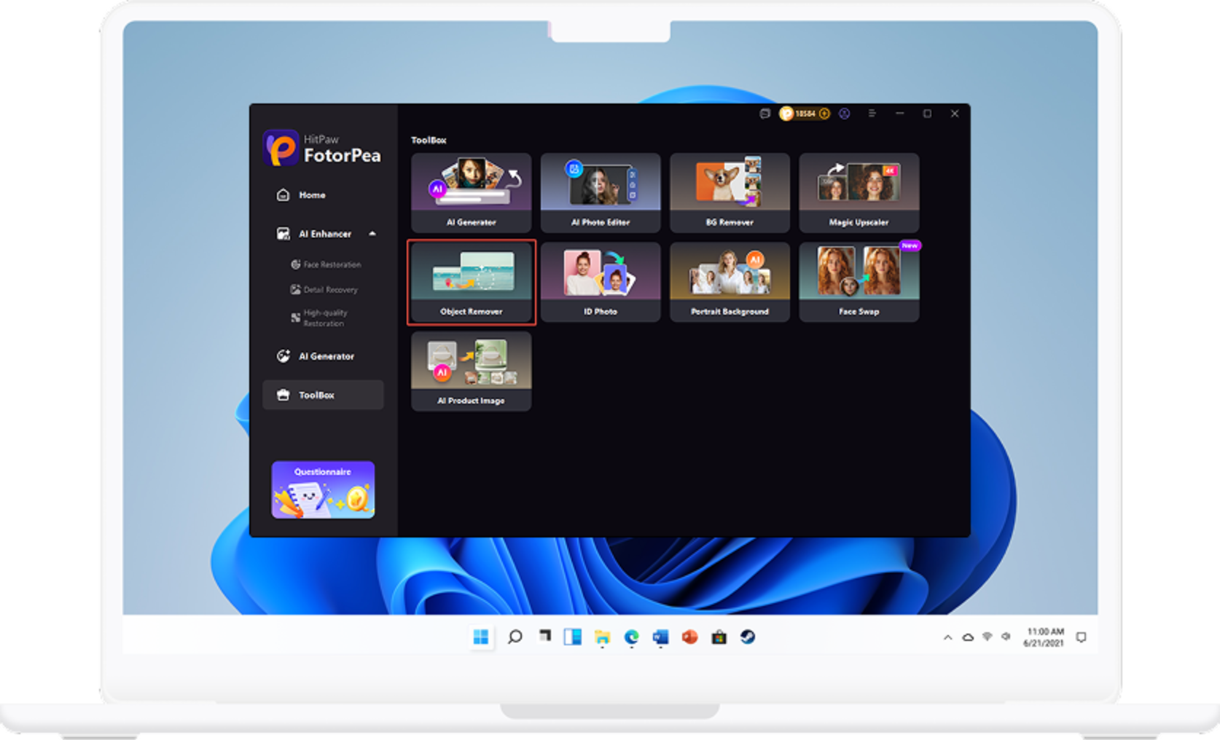Viewport: 1220px width, 740px height.
Task: Click the Face Restoration icon
Action: point(295,264)
